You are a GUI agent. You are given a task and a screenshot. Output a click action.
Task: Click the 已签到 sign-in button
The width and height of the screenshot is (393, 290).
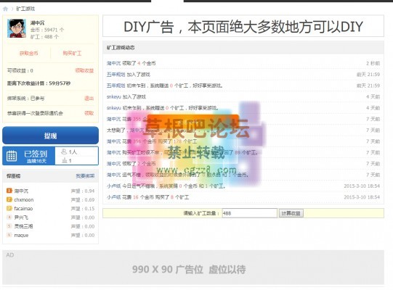tap(28, 156)
